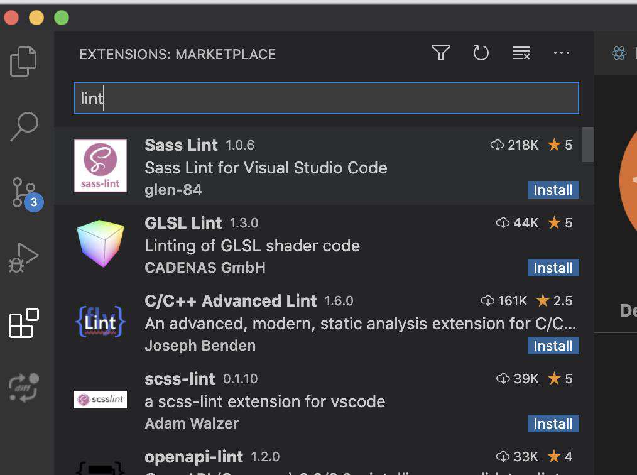Click the yellow macOS minimize button
Screen dimensions: 637x475
pos(36,18)
